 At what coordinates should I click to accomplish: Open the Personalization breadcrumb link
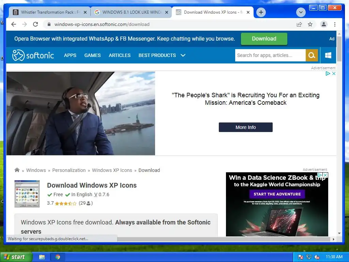tap(69, 170)
